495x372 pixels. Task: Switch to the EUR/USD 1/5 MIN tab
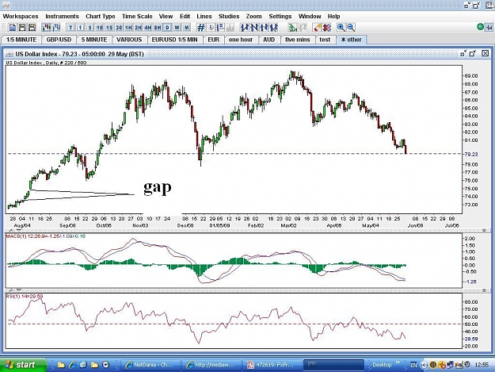tap(174, 40)
